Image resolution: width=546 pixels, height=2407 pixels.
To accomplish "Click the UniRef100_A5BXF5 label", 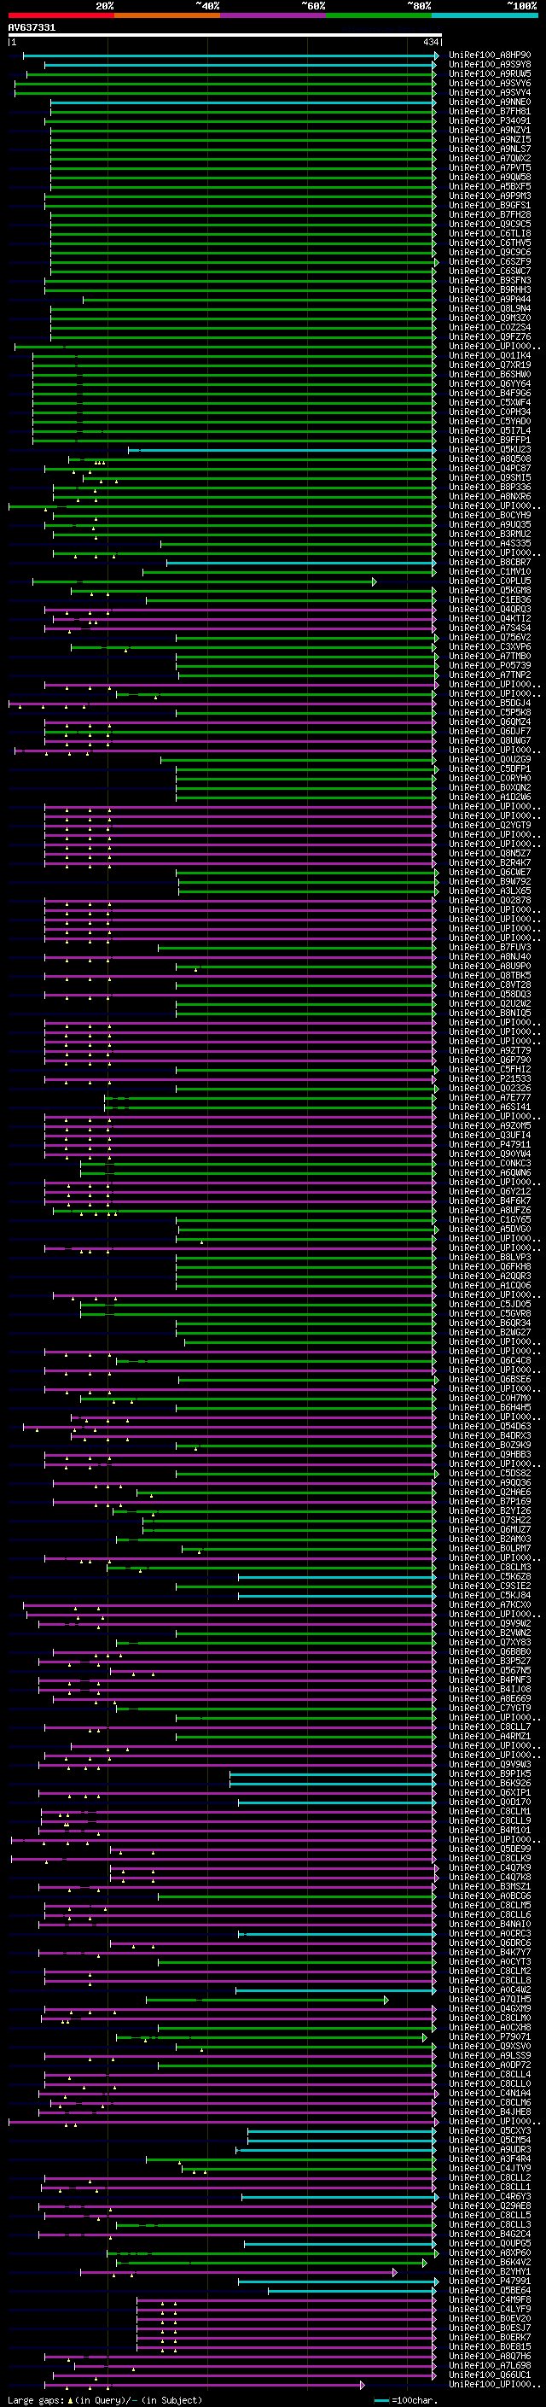I will pos(489,187).
